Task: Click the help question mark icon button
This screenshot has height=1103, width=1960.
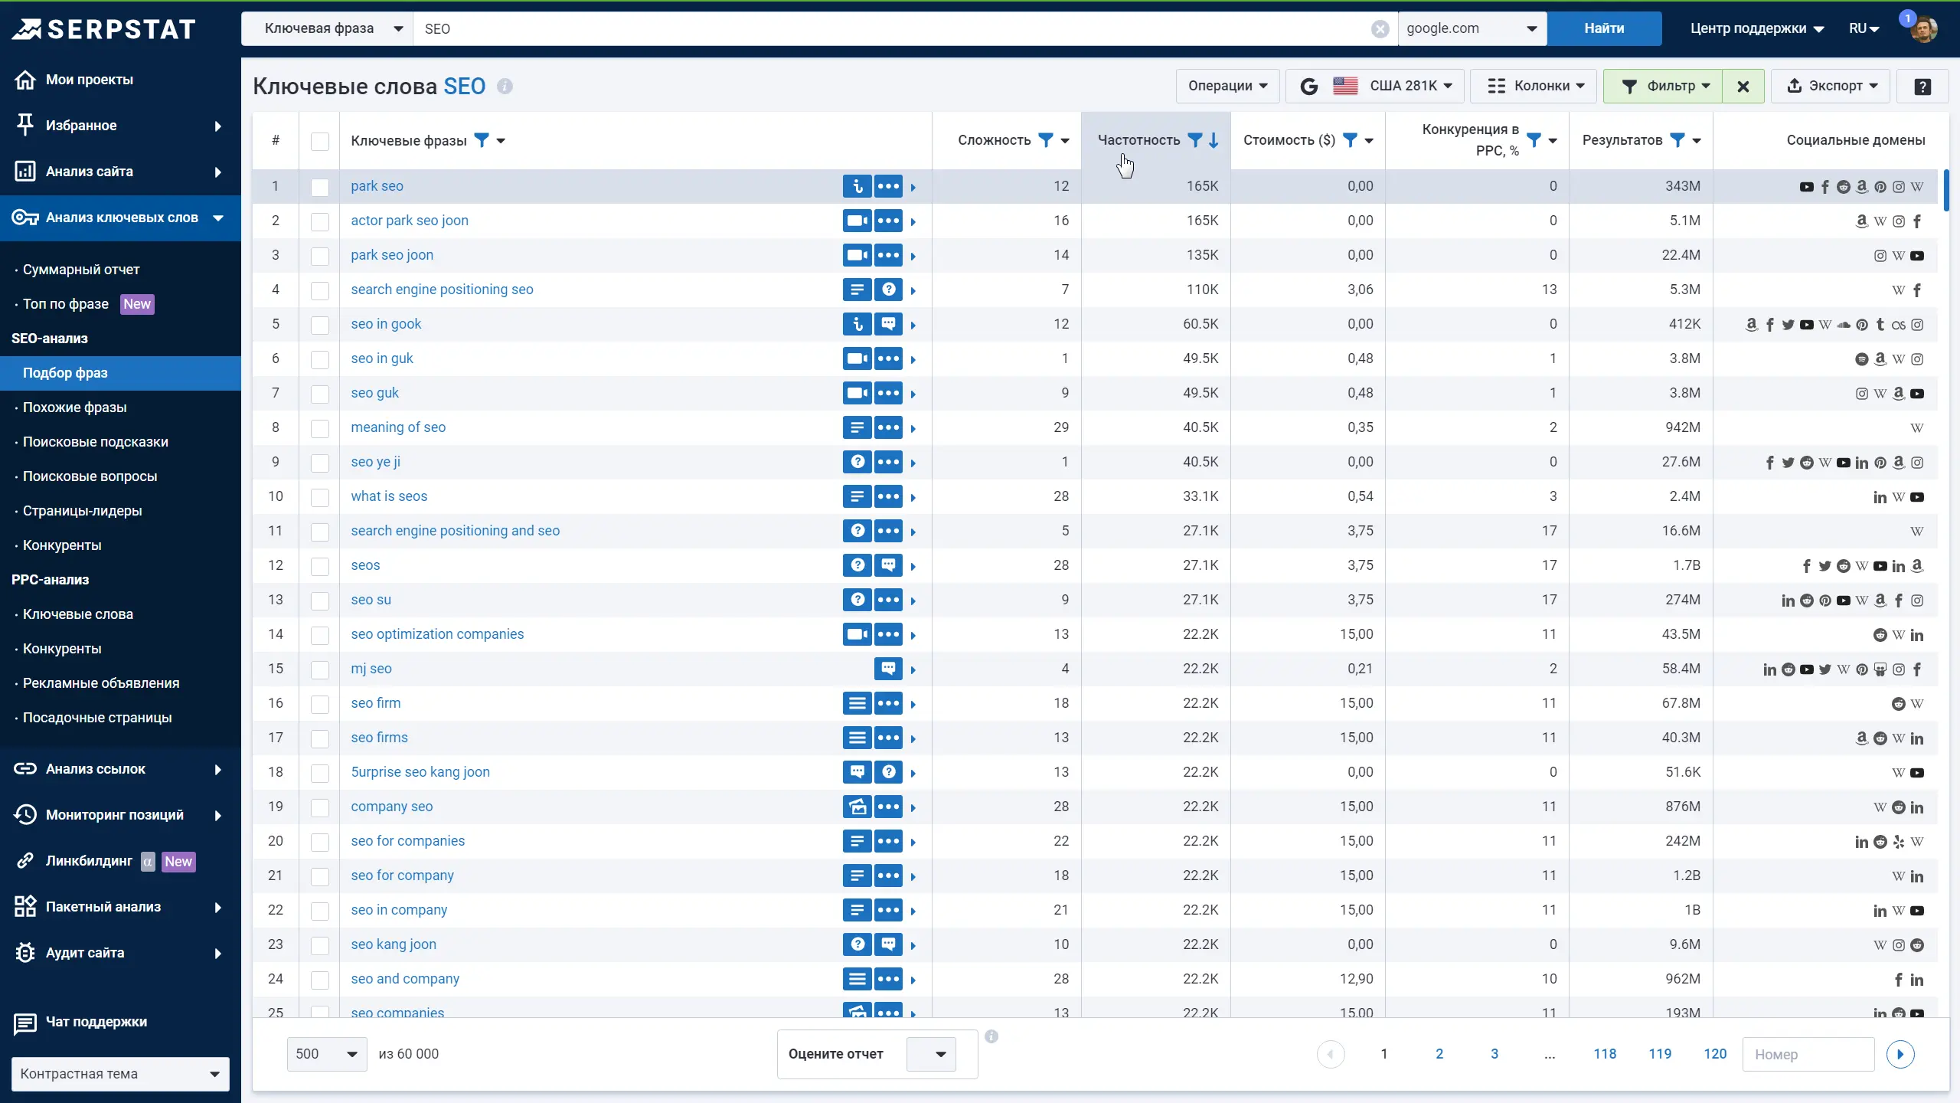Action: (x=1922, y=86)
